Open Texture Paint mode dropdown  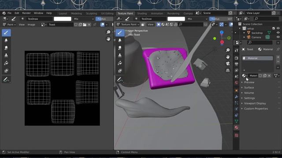tap(128, 25)
